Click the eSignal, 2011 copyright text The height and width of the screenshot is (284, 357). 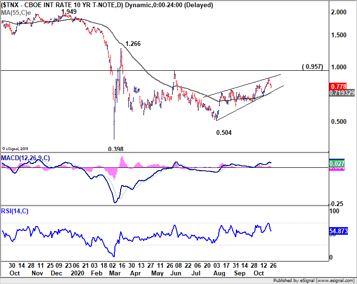point(15,149)
